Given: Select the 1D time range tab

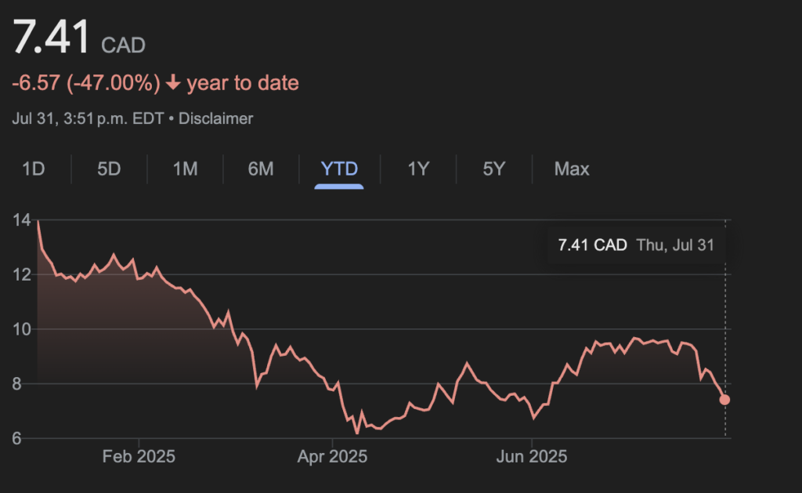Looking at the screenshot, I should click(x=33, y=169).
